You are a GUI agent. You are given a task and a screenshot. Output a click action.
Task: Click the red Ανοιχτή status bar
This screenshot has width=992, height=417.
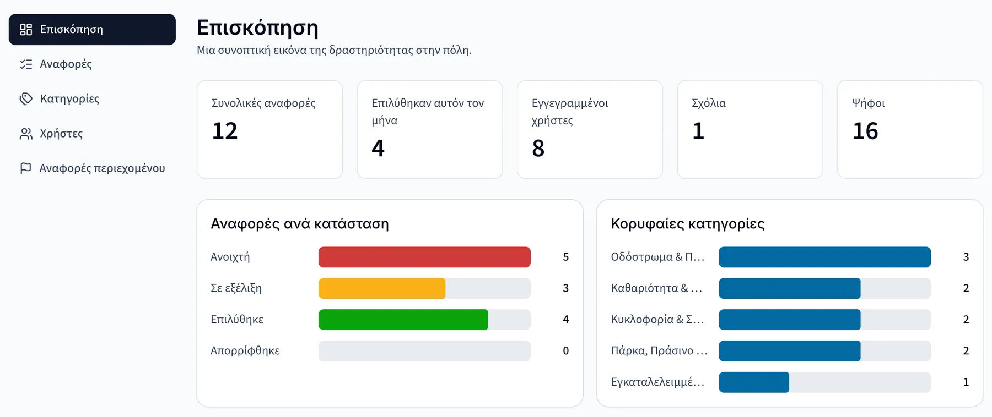[424, 257]
